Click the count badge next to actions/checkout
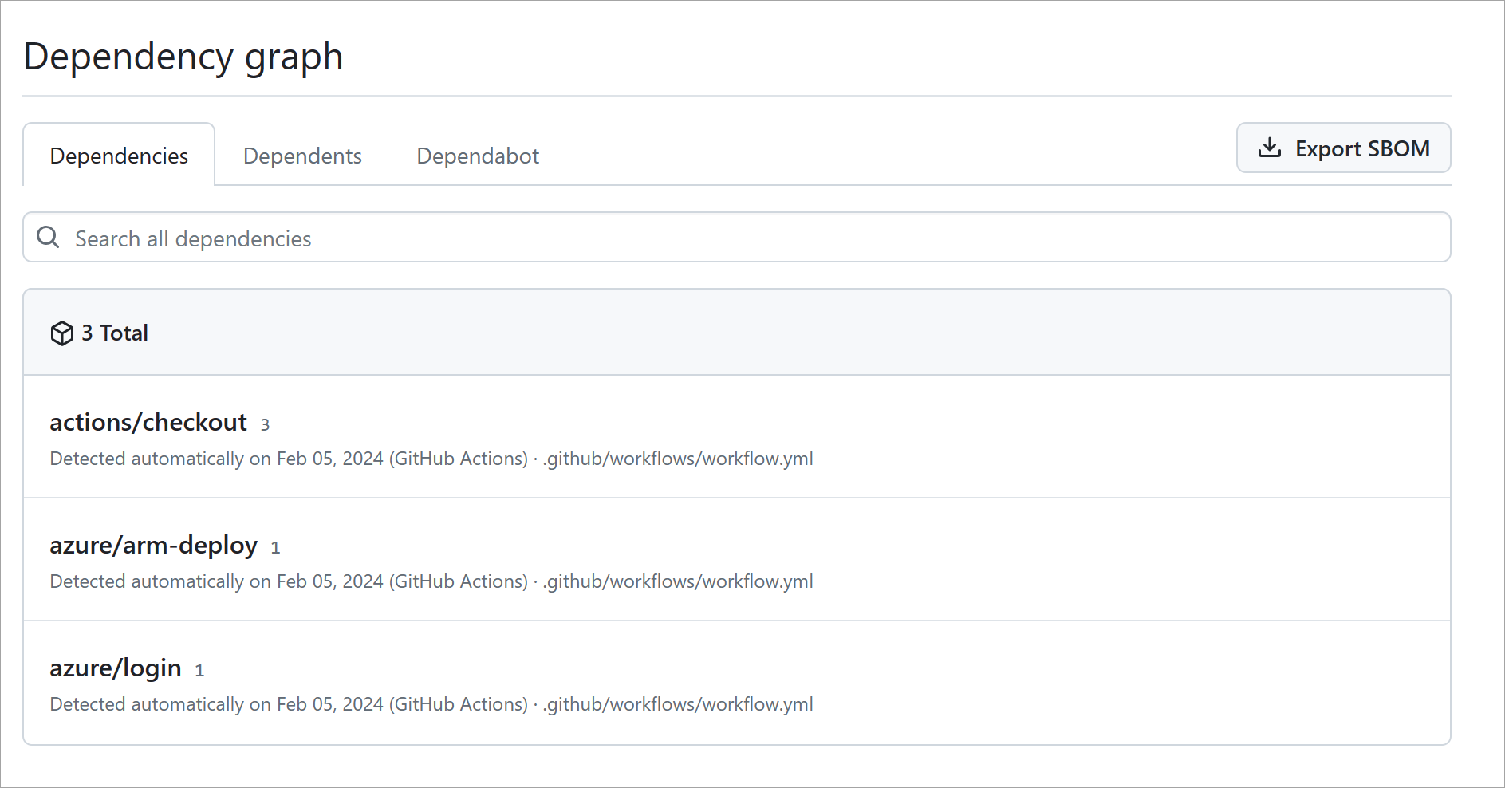 coord(265,425)
